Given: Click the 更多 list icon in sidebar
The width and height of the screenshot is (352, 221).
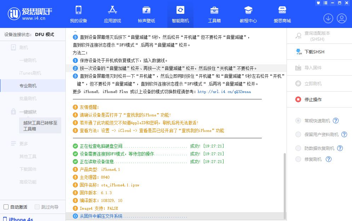Looking at the screenshot, I should 13,143.
